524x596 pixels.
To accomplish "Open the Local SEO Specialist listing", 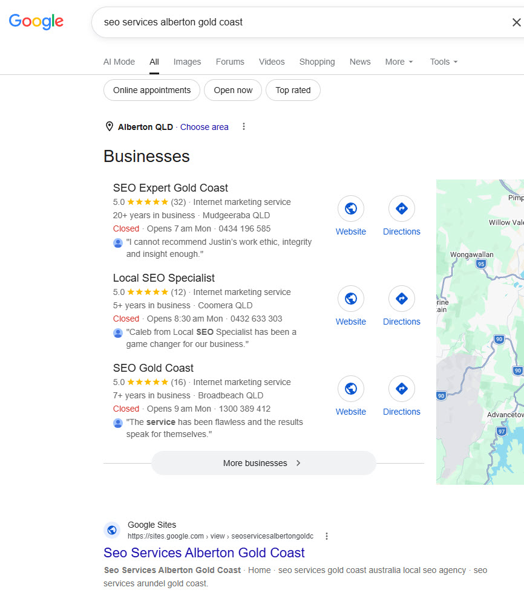I will click(x=163, y=278).
